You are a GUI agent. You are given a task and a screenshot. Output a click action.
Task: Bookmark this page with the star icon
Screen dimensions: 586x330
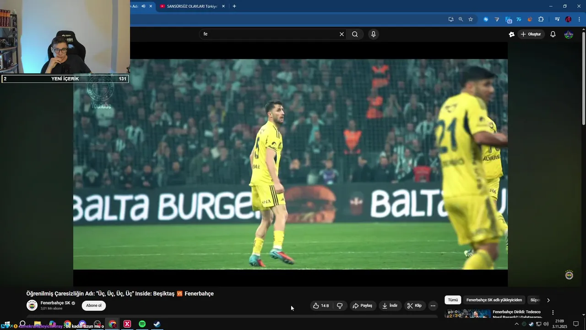point(471,19)
